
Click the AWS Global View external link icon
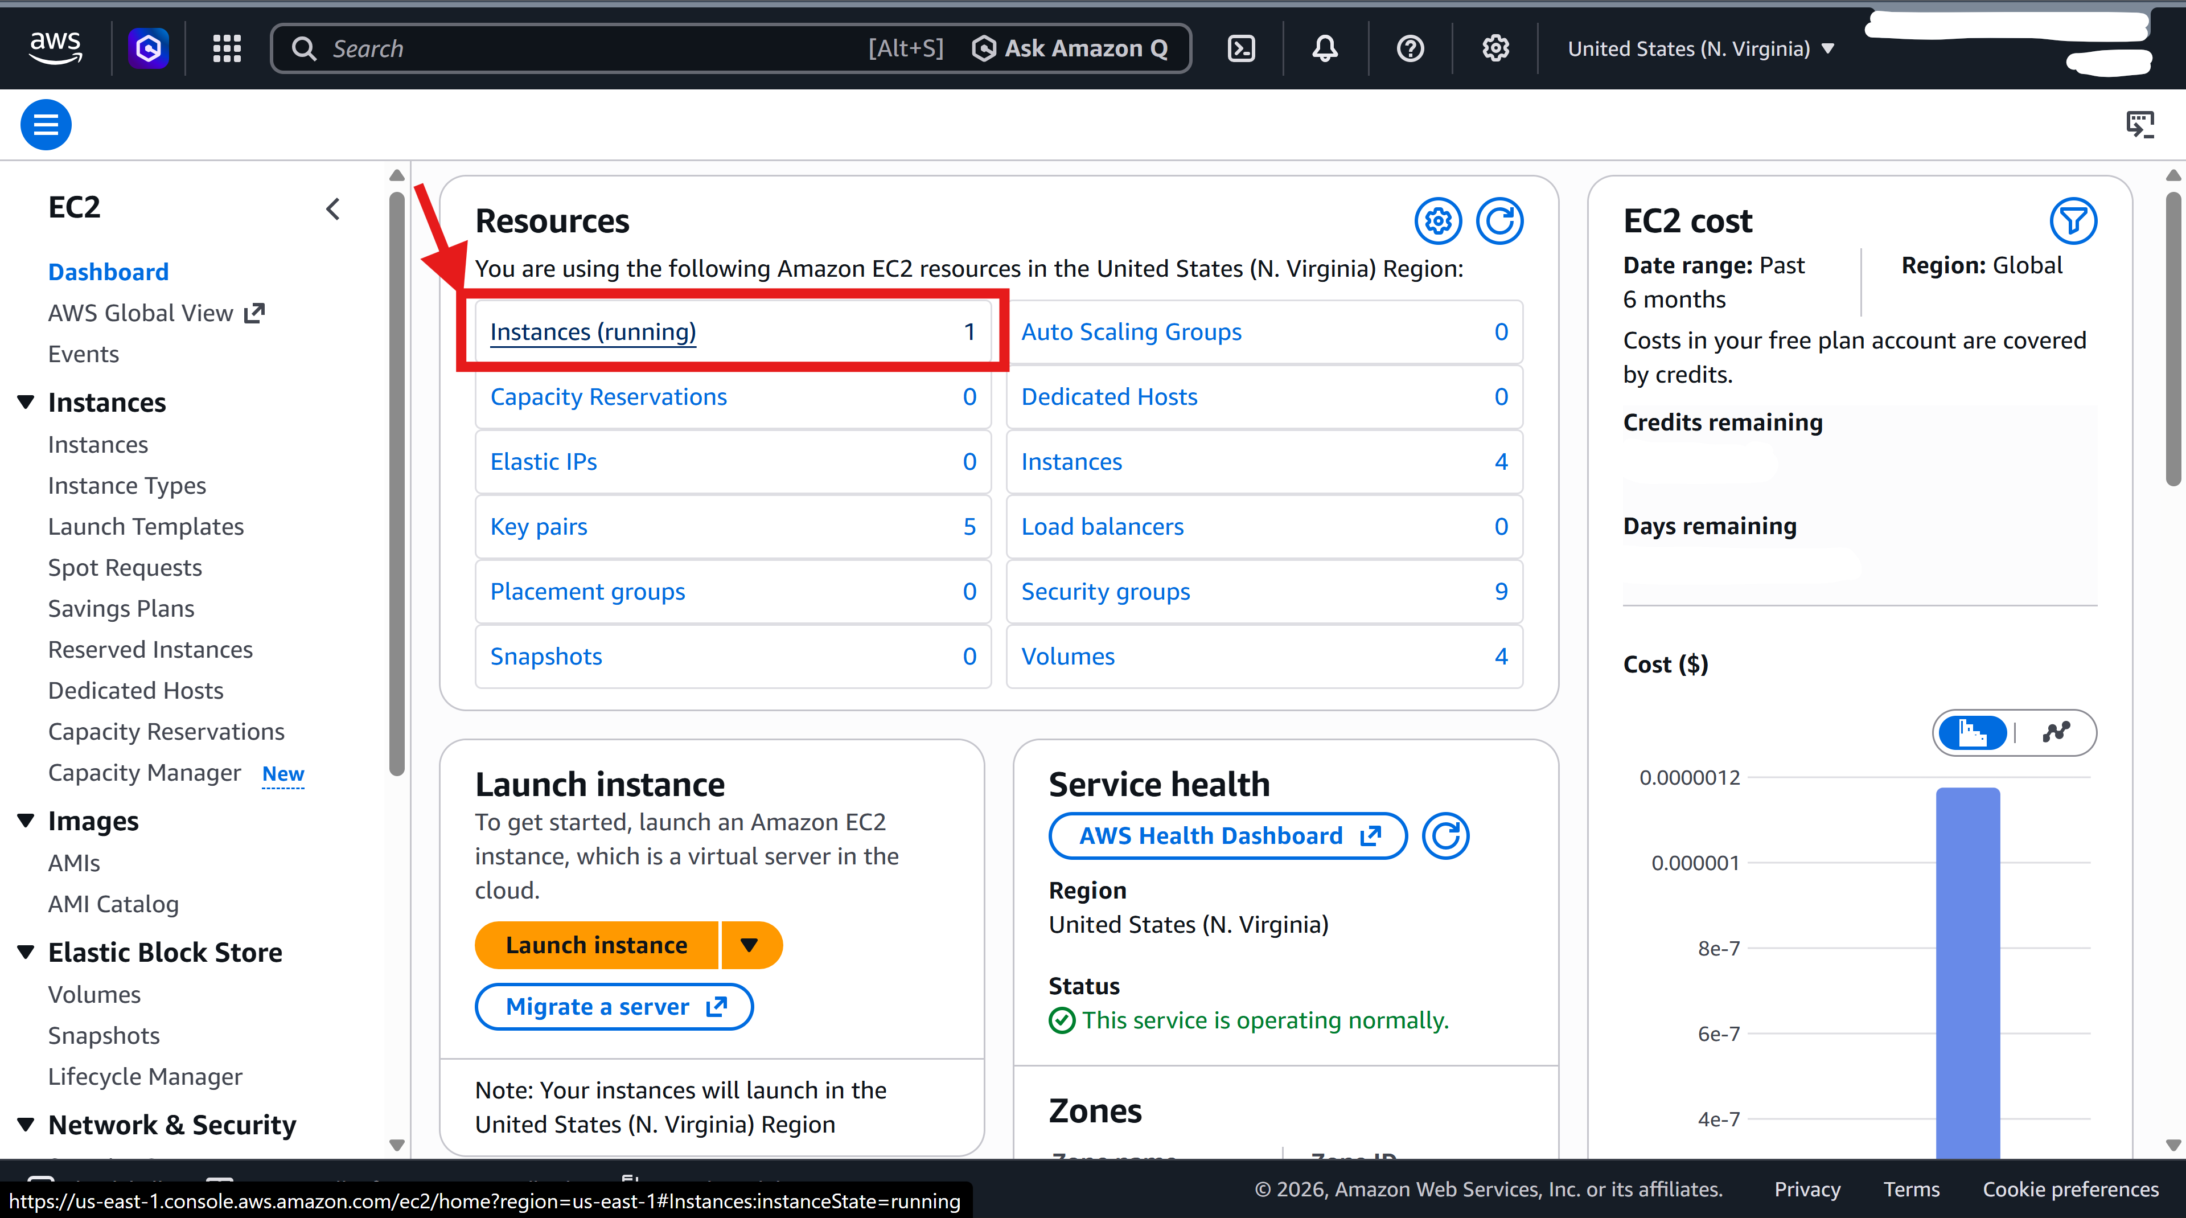[x=254, y=313]
